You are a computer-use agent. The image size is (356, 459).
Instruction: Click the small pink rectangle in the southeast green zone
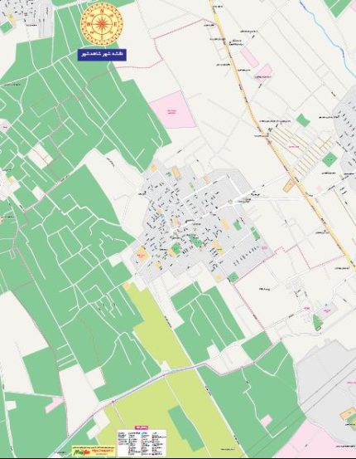coord(267,421)
